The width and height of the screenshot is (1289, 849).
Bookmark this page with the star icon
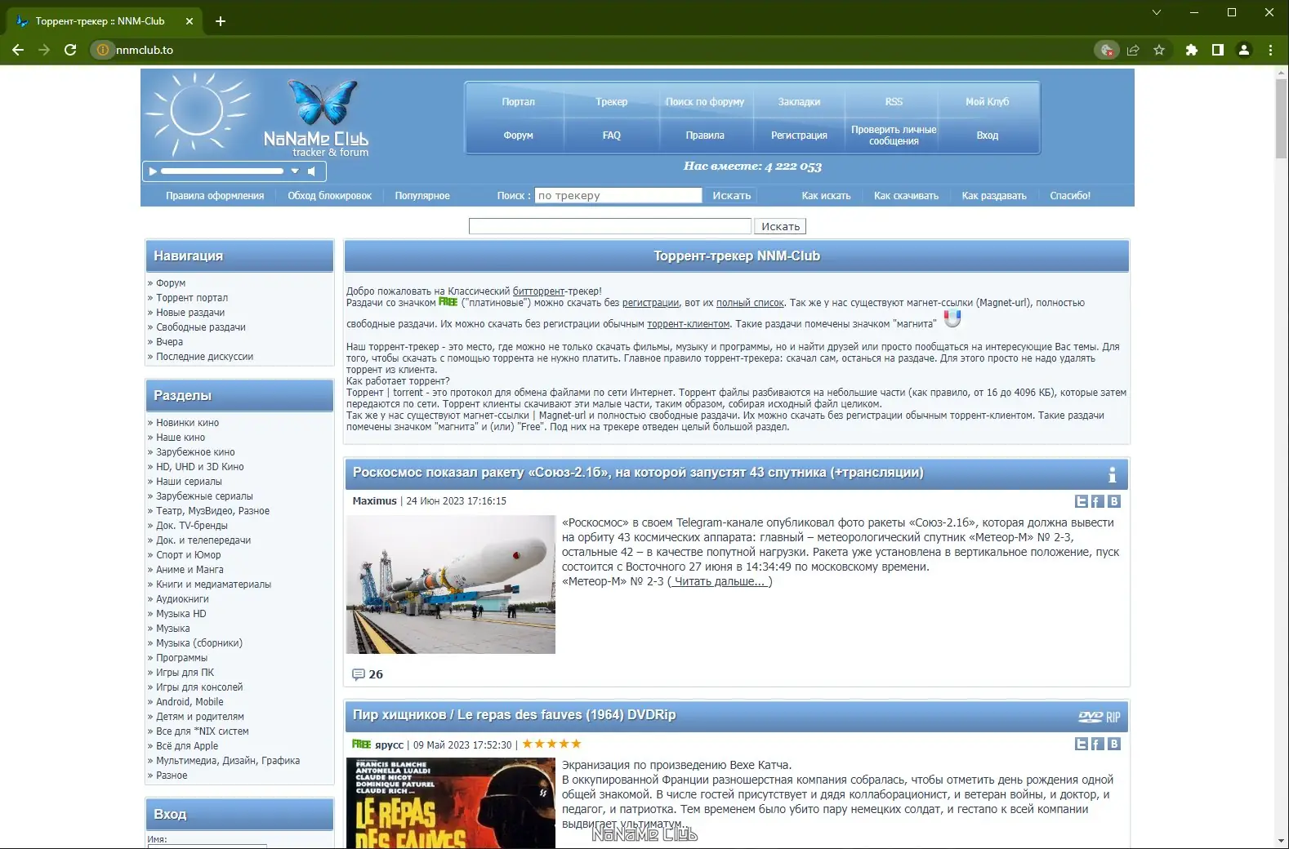tap(1159, 50)
